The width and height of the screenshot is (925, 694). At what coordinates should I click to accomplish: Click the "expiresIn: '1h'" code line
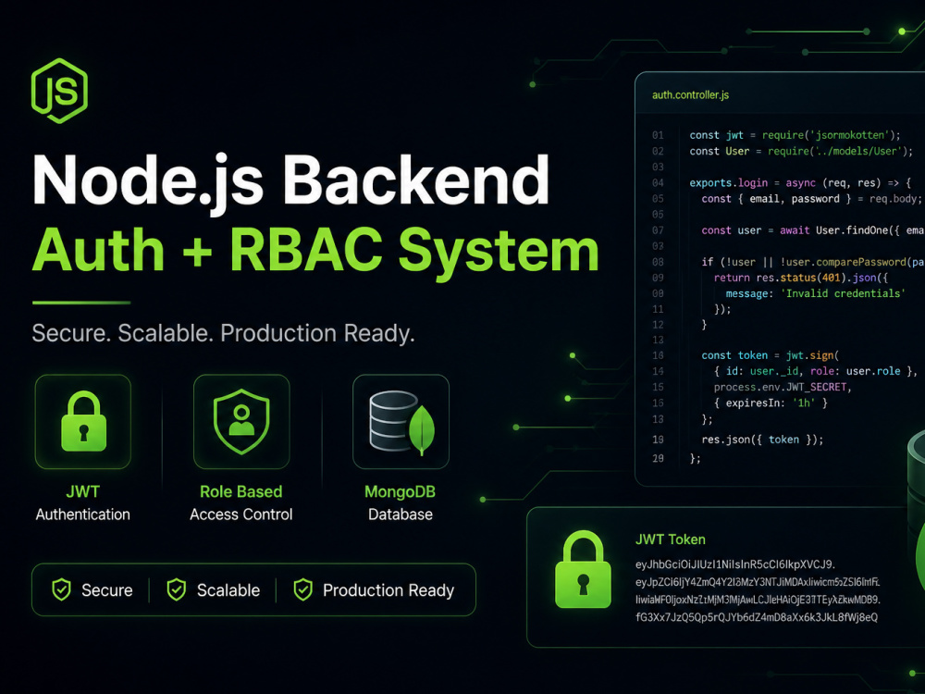click(771, 403)
